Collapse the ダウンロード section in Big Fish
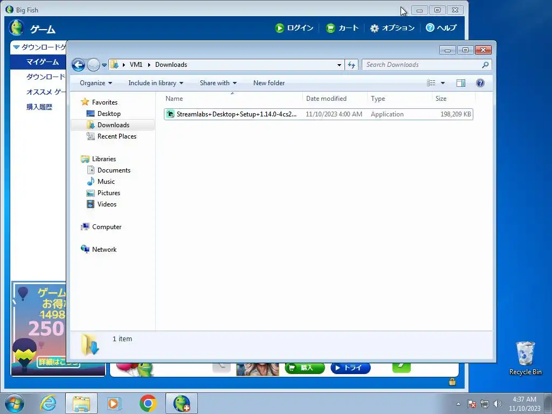The height and width of the screenshot is (414, 552). tap(16, 47)
